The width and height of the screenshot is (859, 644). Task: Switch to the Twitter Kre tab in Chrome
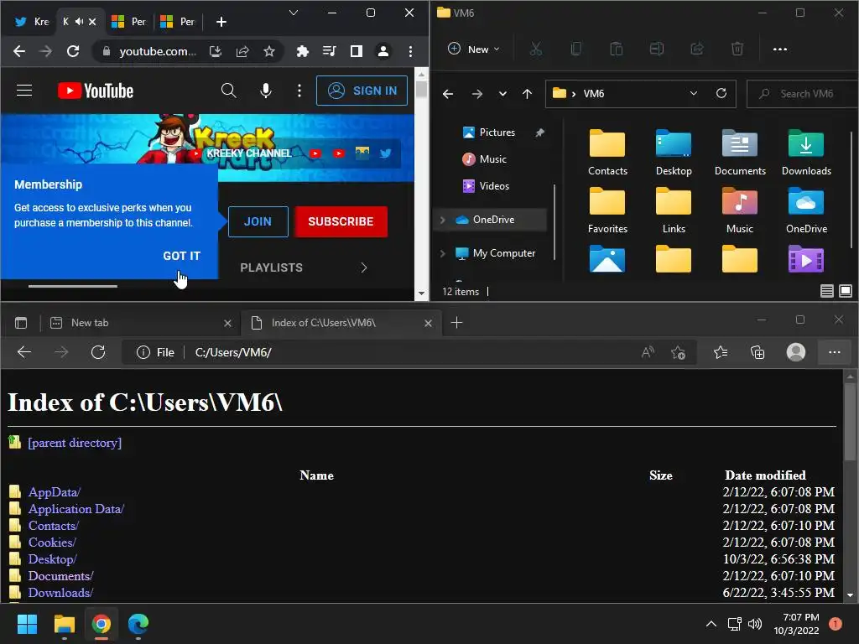(x=32, y=21)
